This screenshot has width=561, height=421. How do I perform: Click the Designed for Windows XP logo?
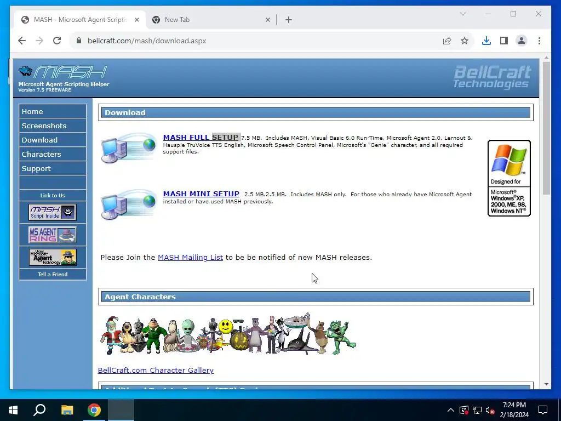point(509,178)
